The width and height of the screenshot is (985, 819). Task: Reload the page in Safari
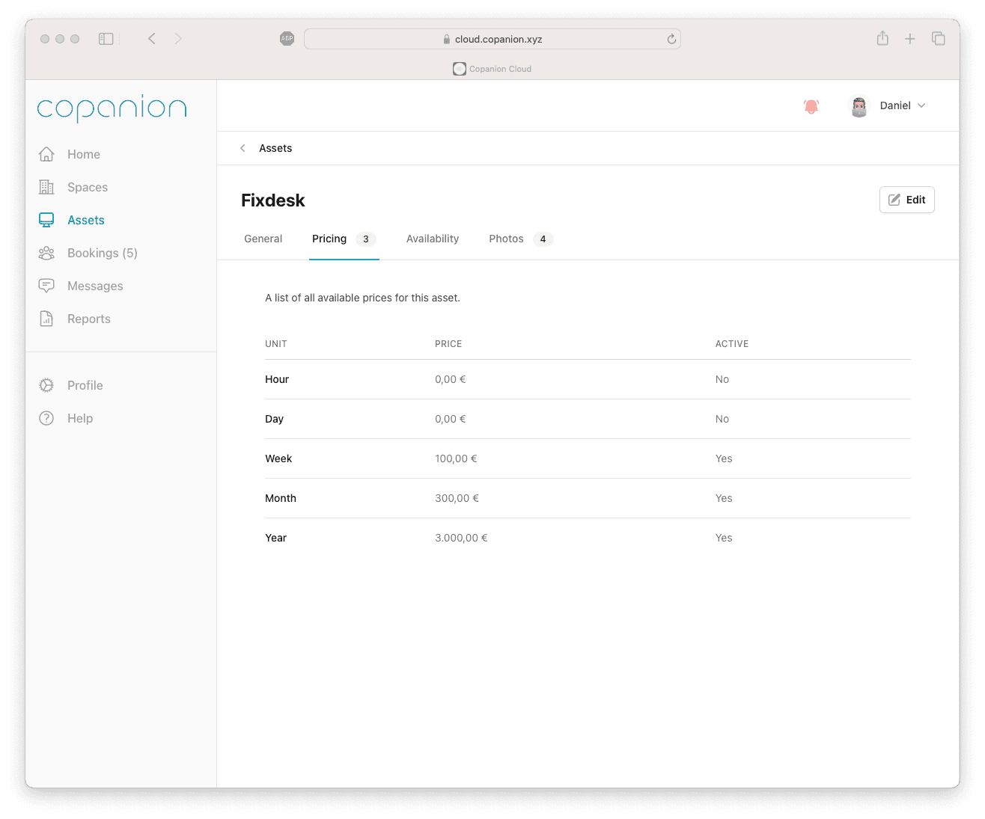671,39
